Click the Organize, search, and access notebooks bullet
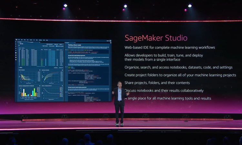The image size is (242, 145). [x=178, y=67]
